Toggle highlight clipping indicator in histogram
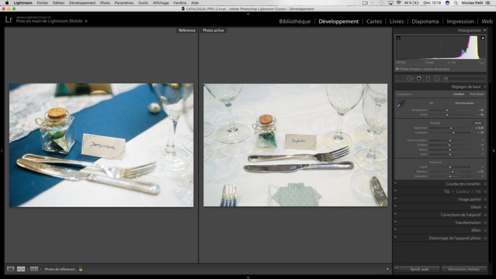The height and width of the screenshot is (279, 496). pos(483,38)
